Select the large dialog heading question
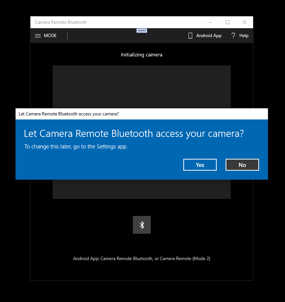Image resolution: width=285 pixels, height=302 pixels. pyautogui.click(x=134, y=134)
